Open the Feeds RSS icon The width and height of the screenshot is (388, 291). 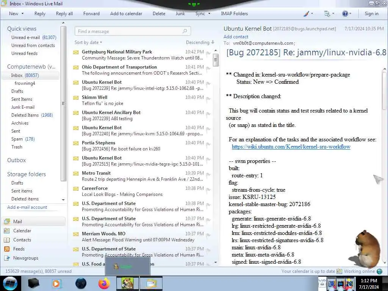[x=7, y=249]
